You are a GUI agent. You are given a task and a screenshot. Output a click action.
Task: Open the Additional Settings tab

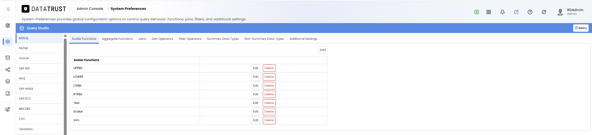tap(303, 39)
